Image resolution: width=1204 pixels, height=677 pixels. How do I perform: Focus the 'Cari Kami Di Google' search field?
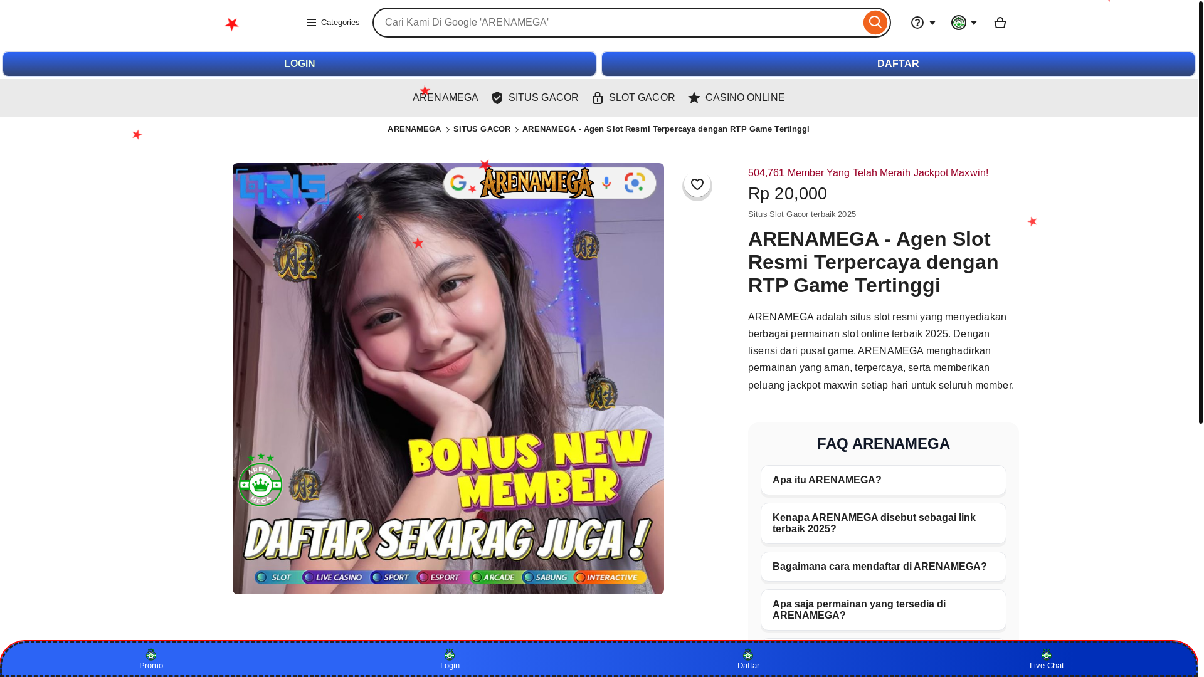click(618, 23)
